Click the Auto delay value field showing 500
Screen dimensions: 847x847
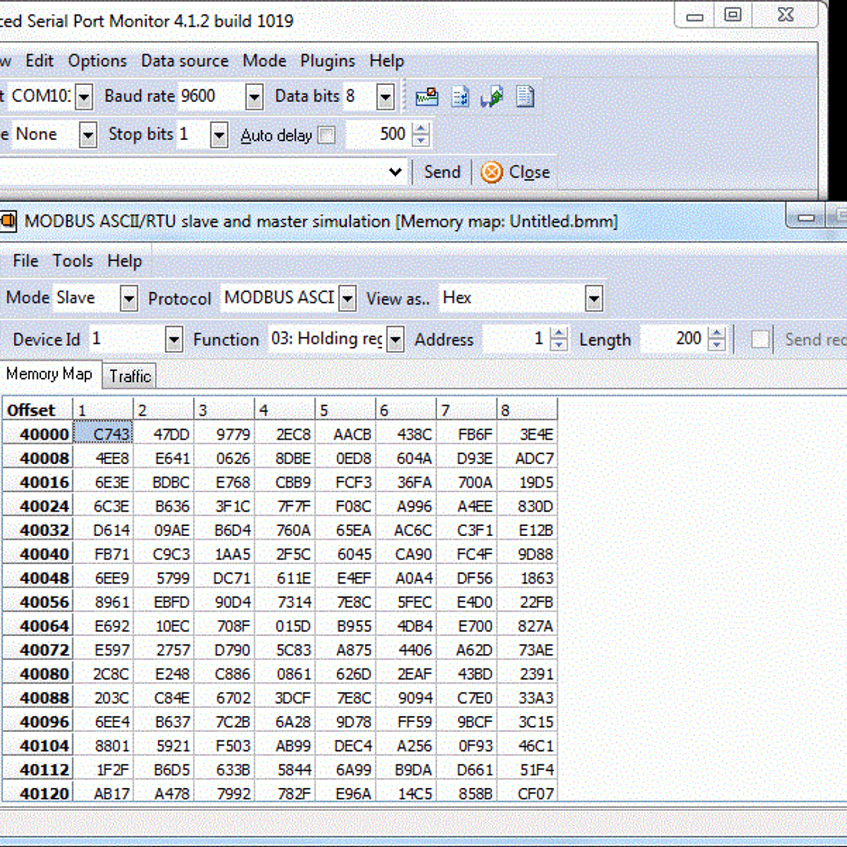pyautogui.click(x=379, y=134)
